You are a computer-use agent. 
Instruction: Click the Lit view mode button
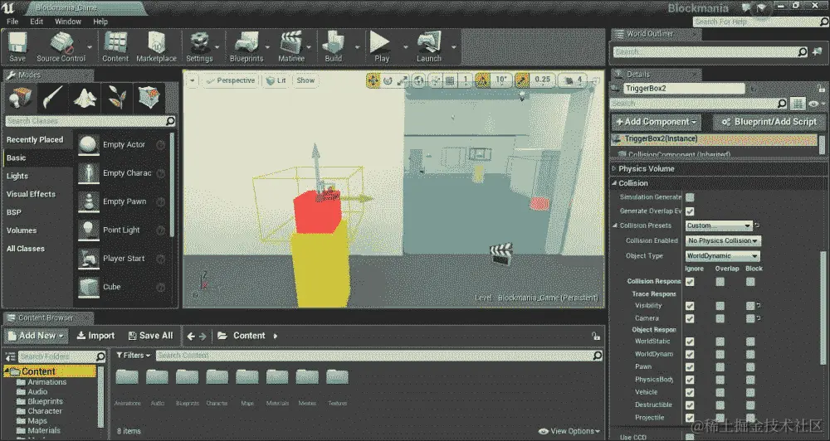click(276, 81)
